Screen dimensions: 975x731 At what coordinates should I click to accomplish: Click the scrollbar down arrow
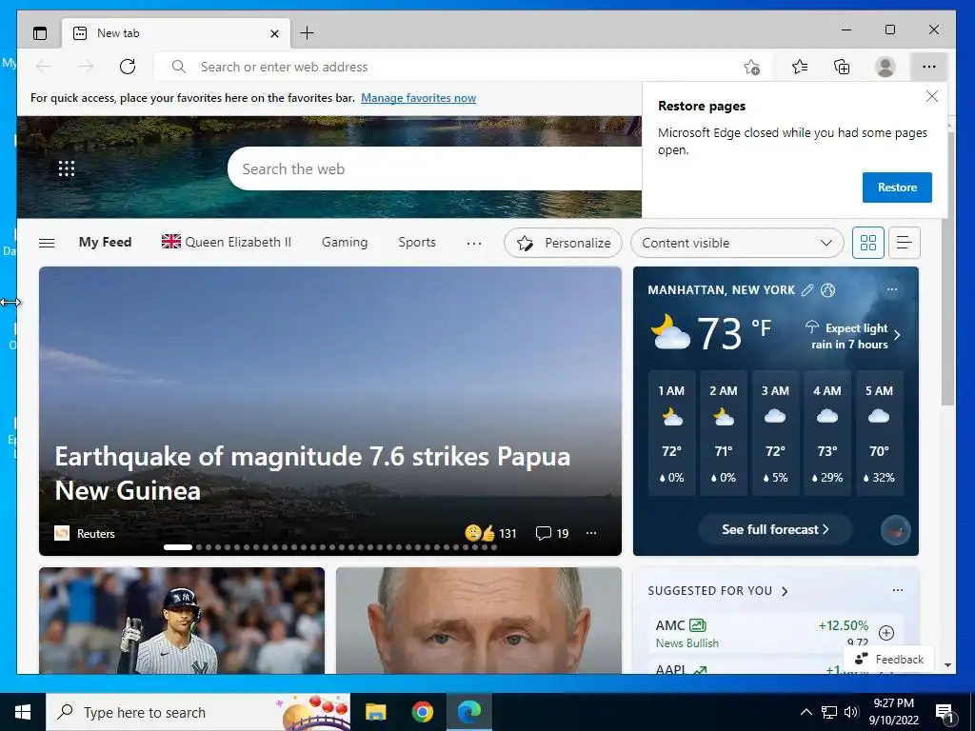coord(947,665)
